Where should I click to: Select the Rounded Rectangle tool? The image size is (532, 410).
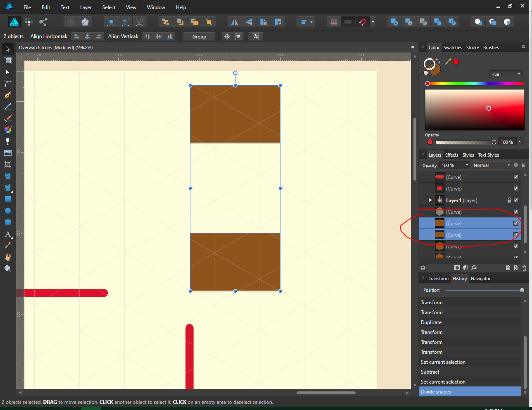pyautogui.click(x=7, y=222)
